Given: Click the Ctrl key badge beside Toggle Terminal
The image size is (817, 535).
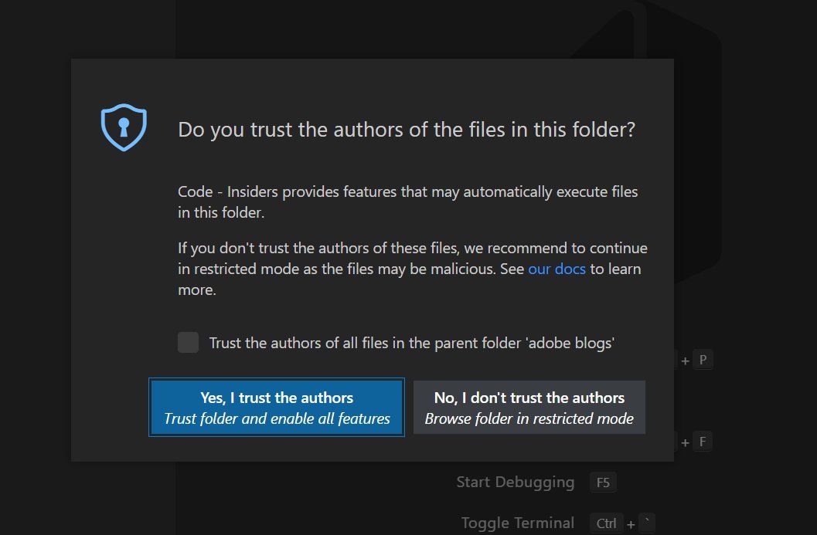Looking at the screenshot, I should pos(606,523).
